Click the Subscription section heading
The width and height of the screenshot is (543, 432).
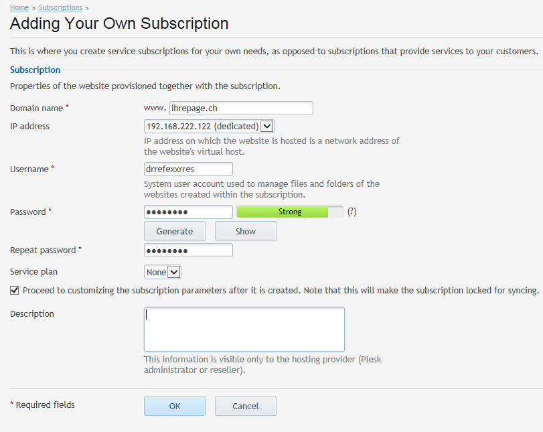point(35,70)
